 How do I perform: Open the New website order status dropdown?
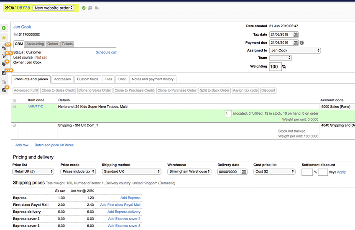(54, 8)
